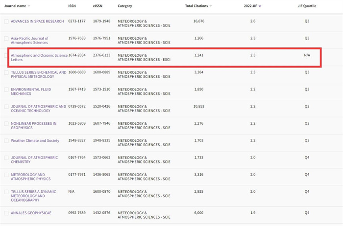Click the Total Citations sort arrow
This screenshot has height=226, width=343.
(x=212, y=6)
